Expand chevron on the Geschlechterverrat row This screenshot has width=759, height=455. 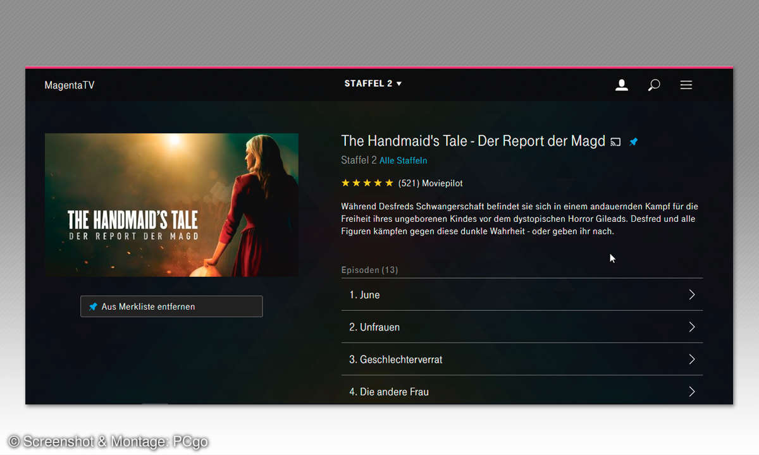(692, 359)
